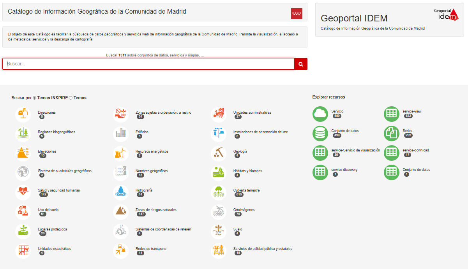
Task: Open the Geología pickaxe icon
Action: tap(219, 153)
